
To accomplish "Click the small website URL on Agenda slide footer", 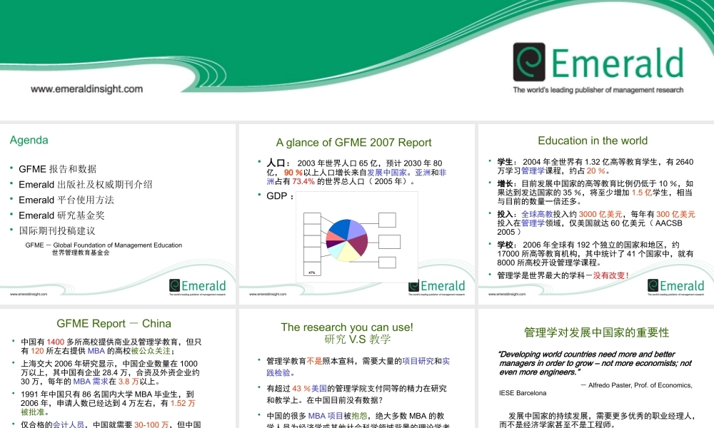I will [x=29, y=295].
